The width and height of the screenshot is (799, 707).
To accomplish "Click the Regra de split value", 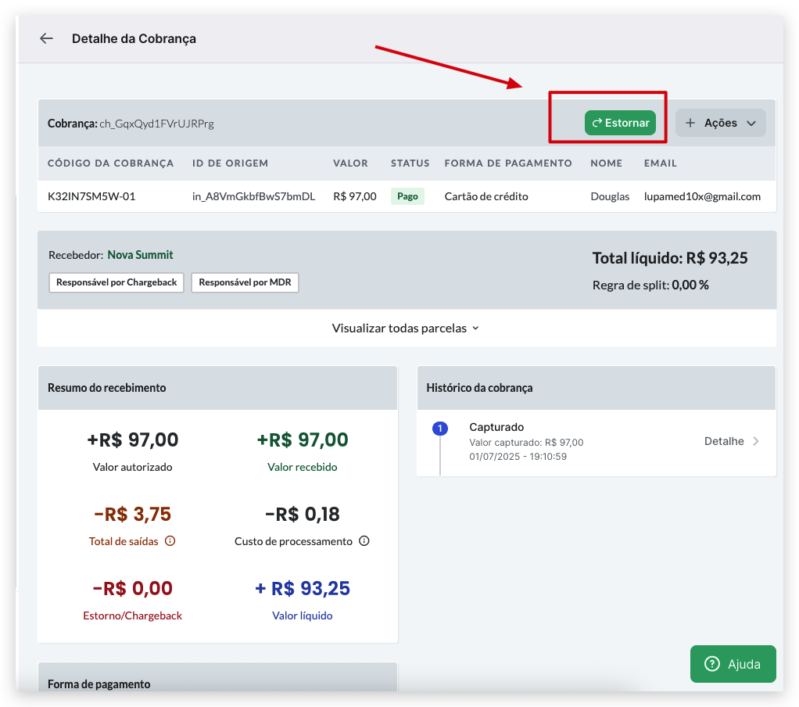I will pyautogui.click(x=690, y=285).
